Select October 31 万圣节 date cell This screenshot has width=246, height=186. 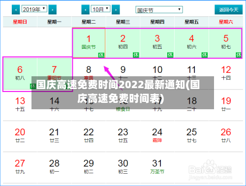(157, 167)
